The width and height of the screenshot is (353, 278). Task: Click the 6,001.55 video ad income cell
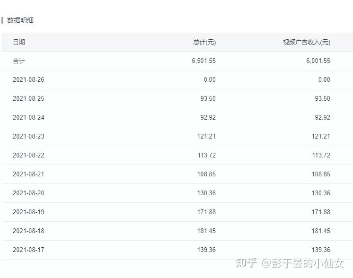click(x=318, y=61)
